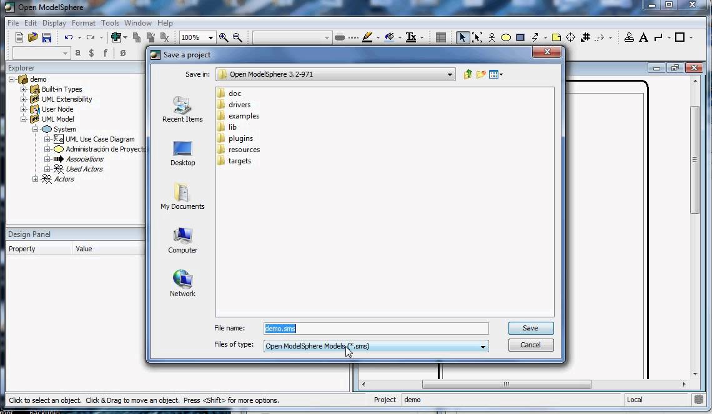
Task: Open the Window menu
Action: 137,22
